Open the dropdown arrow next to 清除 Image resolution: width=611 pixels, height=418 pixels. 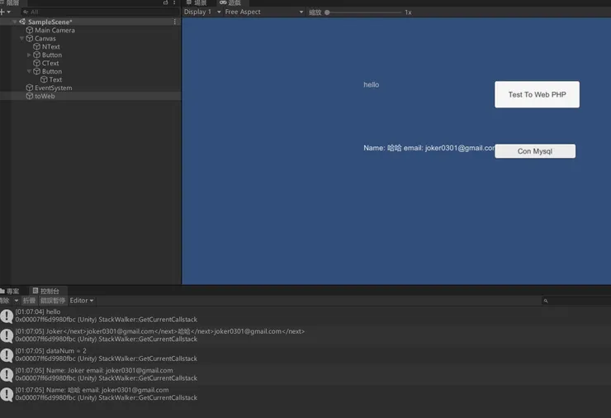point(17,301)
